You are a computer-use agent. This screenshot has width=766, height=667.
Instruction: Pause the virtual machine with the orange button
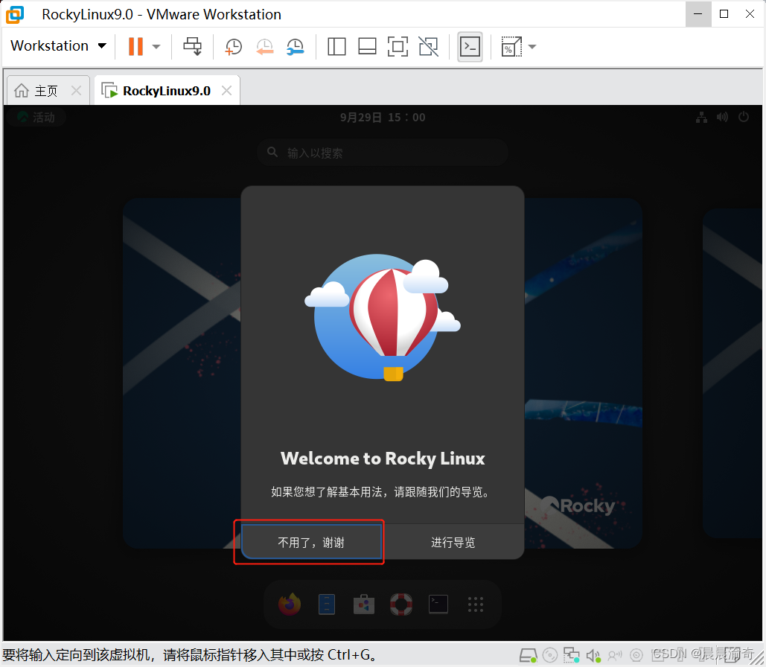(x=135, y=46)
